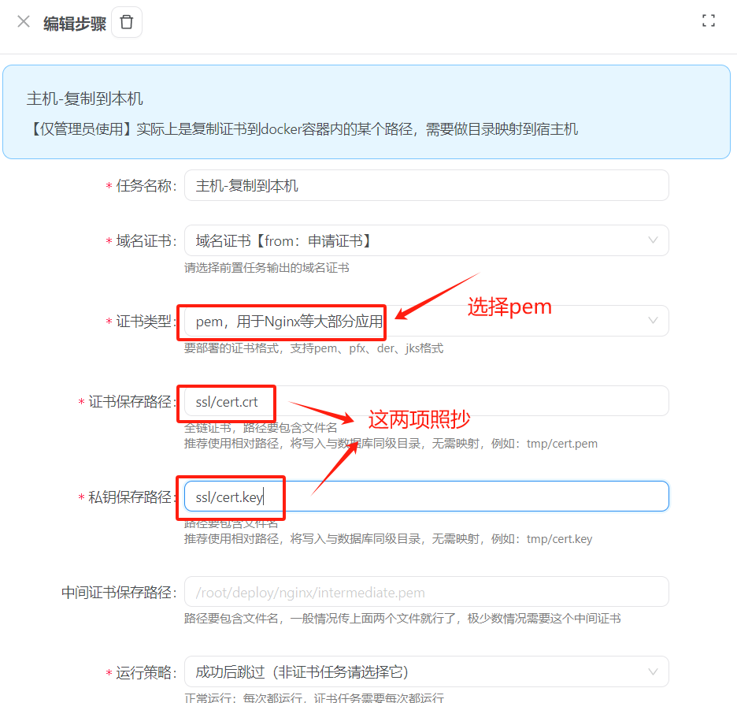Click the 证书类型 field label
The image size is (737, 703).
coord(144,322)
